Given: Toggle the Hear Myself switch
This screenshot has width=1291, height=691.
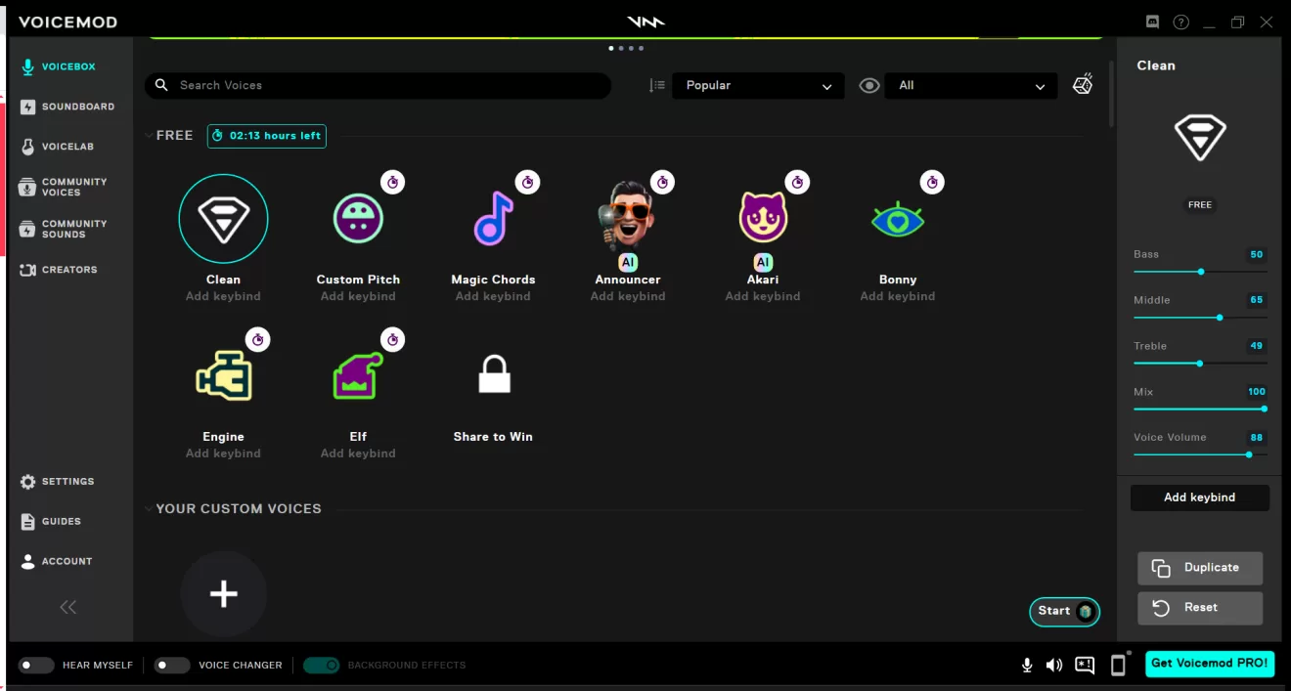Looking at the screenshot, I should (x=36, y=666).
